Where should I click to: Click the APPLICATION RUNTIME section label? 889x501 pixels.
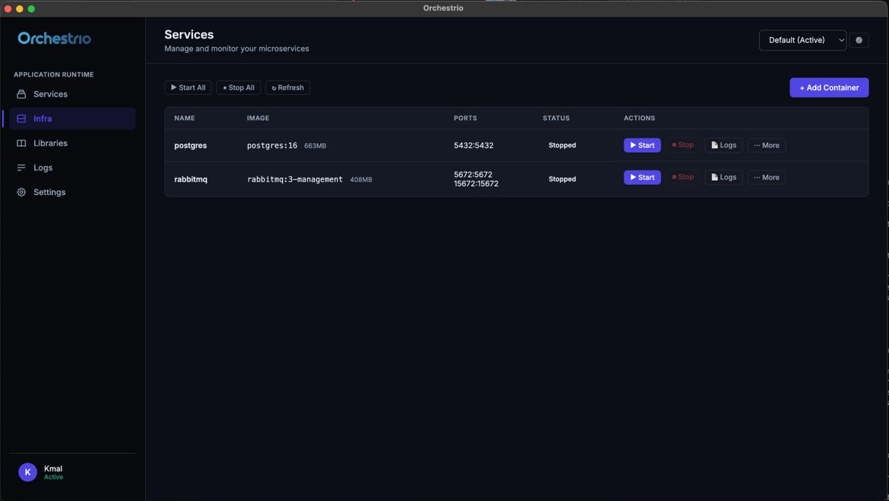tap(54, 75)
